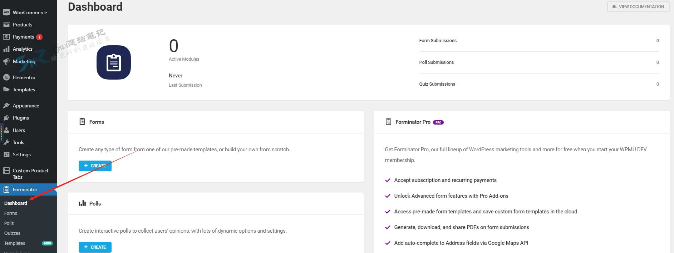Click the Polls section chart icon
This screenshot has width=674, height=253.
[82, 203]
